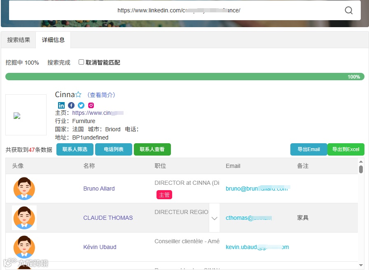The height and width of the screenshot is (270, 369).
Task: Click the 名称 column header
Action: 89,166
